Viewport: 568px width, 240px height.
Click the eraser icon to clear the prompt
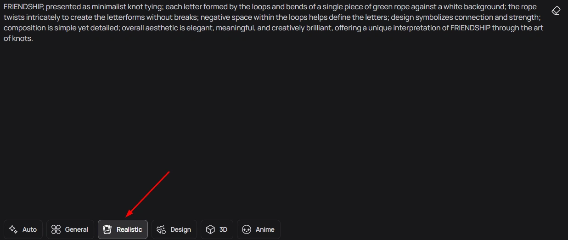tap(556, 11)
